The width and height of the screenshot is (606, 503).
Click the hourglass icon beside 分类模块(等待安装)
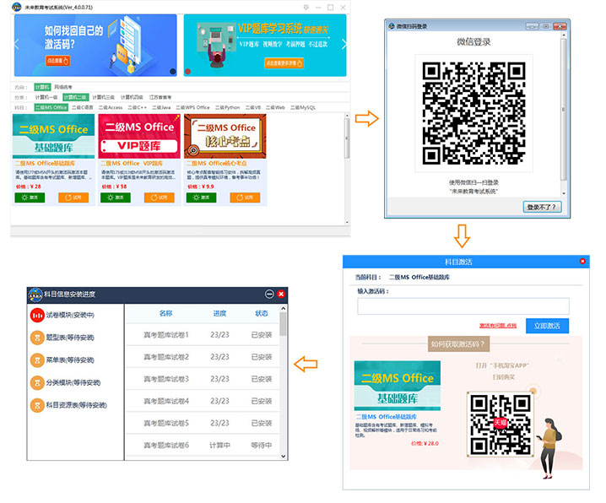click(x=37, y=383)
